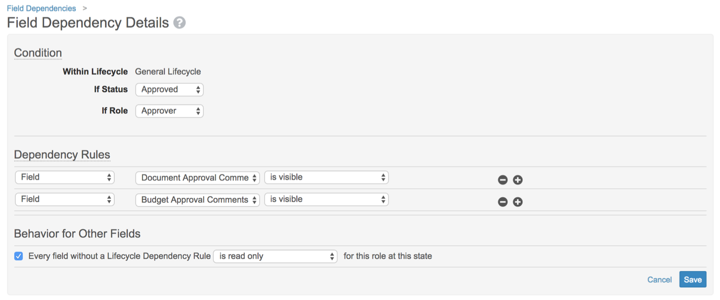The image size is (720, 300).
Task: Remove the Budget Approval Comments rule with minus icon
Action: point(503,202)
